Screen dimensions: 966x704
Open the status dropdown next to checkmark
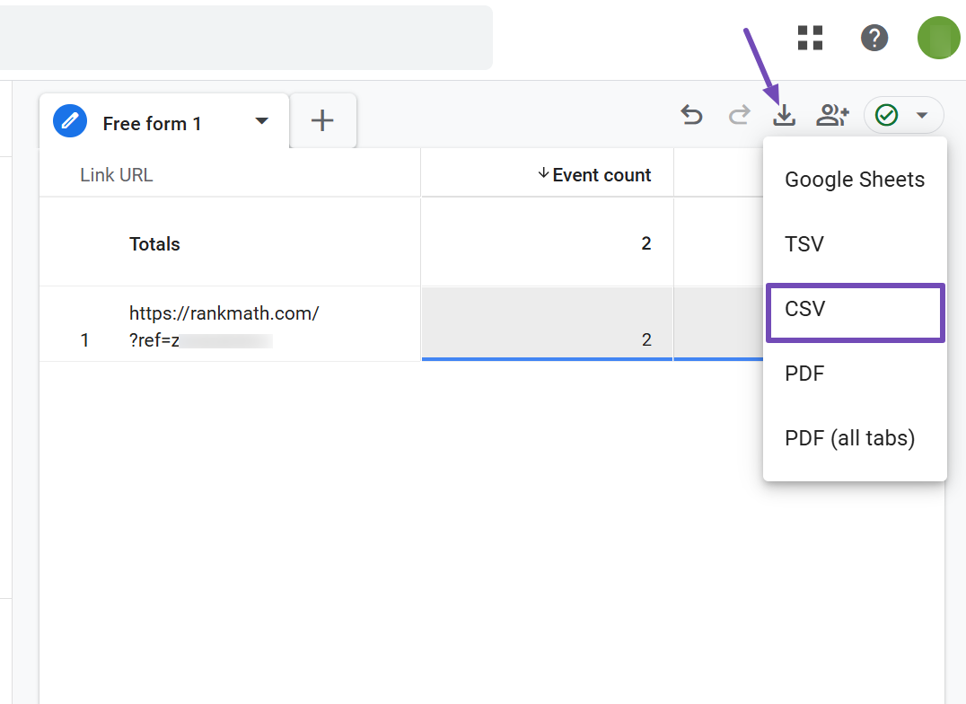(x=921, y=115)
